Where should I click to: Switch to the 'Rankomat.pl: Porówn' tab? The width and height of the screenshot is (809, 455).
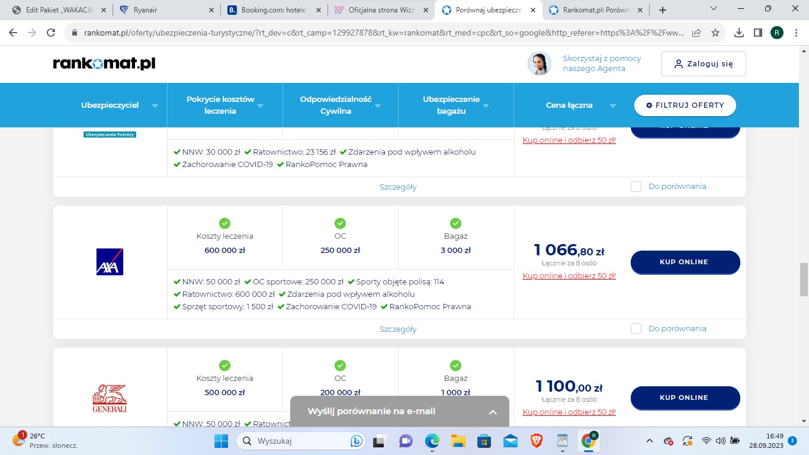596,10
